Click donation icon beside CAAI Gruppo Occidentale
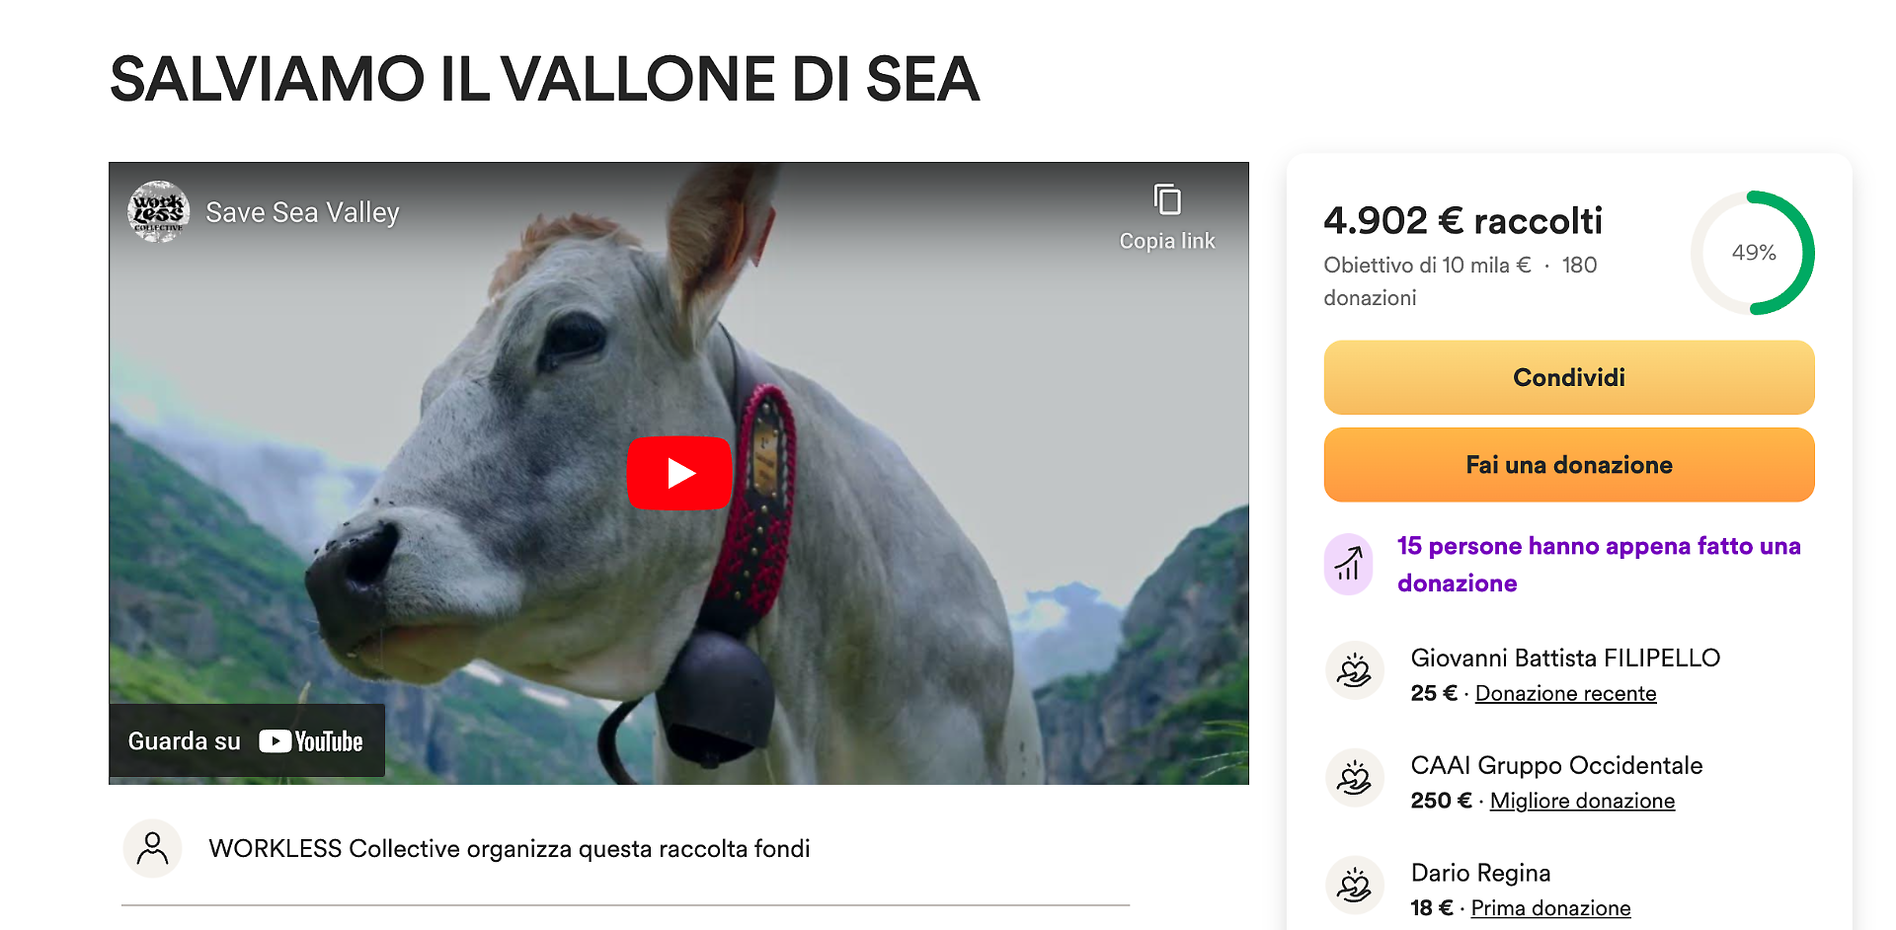This screenshot has width=1896, height=930. 1354,778
